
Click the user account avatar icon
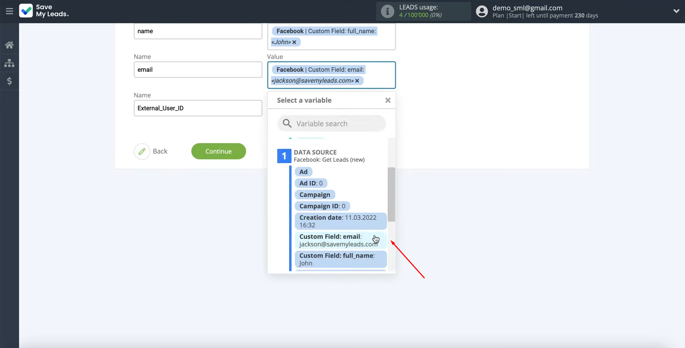[482, 11]
